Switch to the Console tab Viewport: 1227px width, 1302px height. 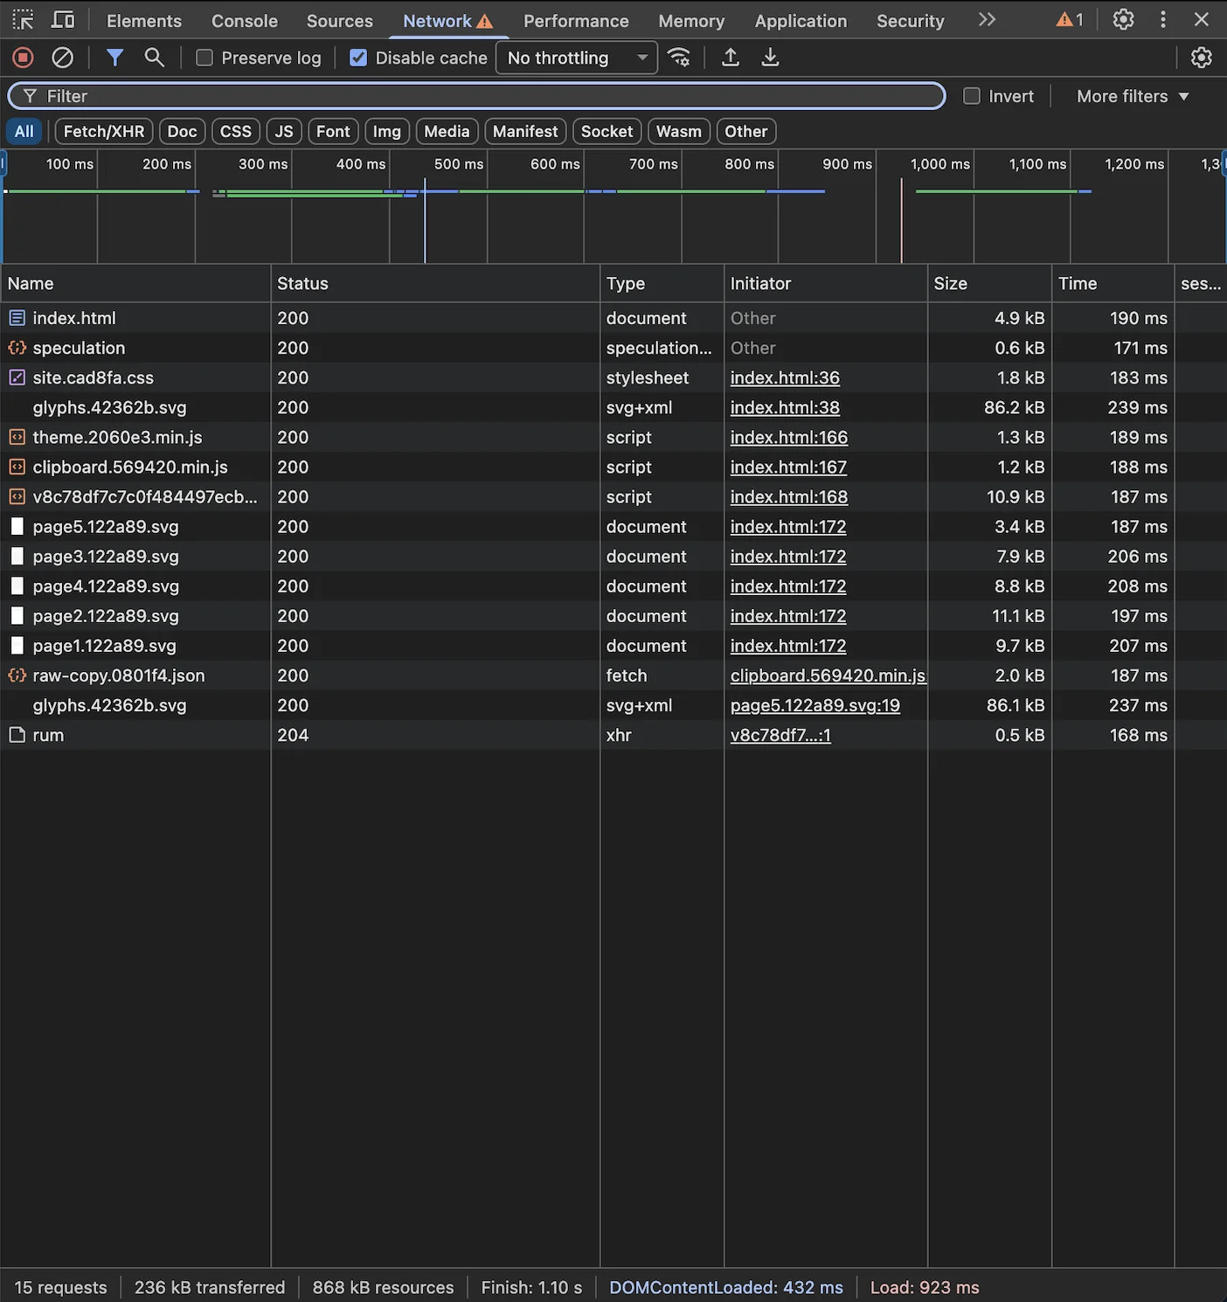pos(245,20)
